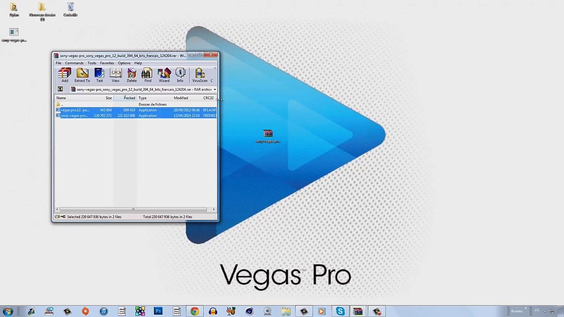Launch the Wizard icon
The height and width of the screenshot is (317, 564).
click(x=164, y=75)
